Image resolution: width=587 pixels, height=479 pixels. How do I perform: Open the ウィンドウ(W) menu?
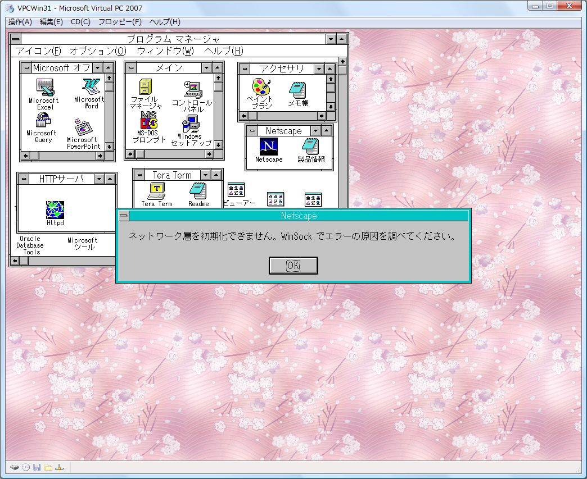pos(165,51)
